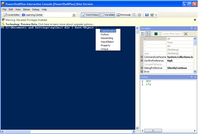Dismiss the yellow warning bar with X
The width and height of the screenshot is (198, 134).
(195, 20)
